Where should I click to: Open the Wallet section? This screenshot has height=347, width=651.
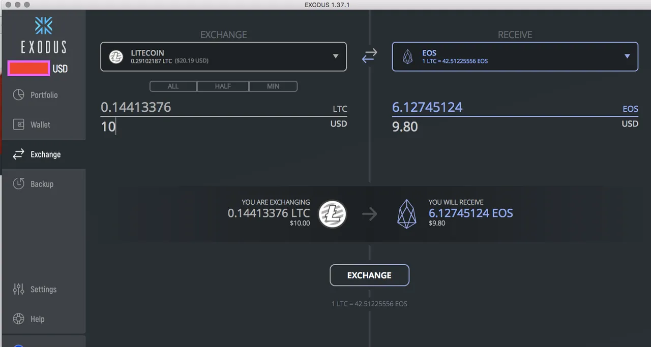(x=44, y=124)
